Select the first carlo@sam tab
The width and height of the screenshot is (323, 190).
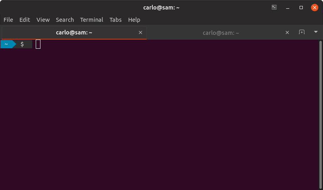click(x=74, y=32)
